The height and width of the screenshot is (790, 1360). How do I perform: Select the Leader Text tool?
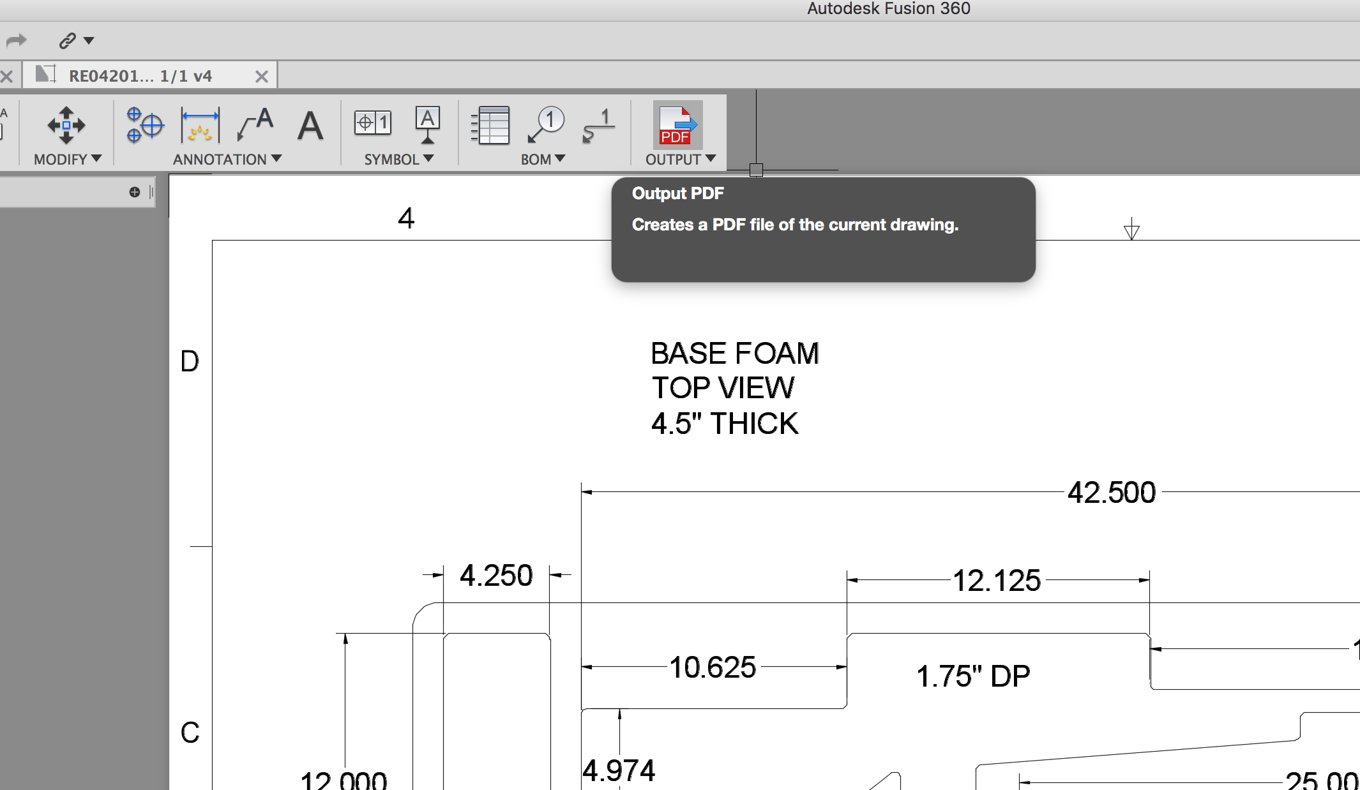(x=253, y=126)
